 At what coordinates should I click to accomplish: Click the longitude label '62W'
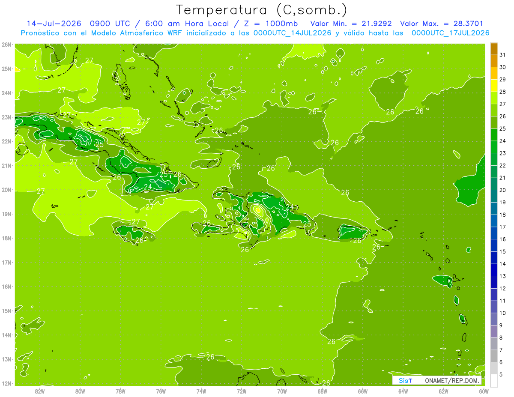pos(444,391)
